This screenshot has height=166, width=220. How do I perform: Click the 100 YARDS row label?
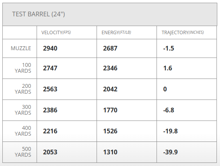23,68
